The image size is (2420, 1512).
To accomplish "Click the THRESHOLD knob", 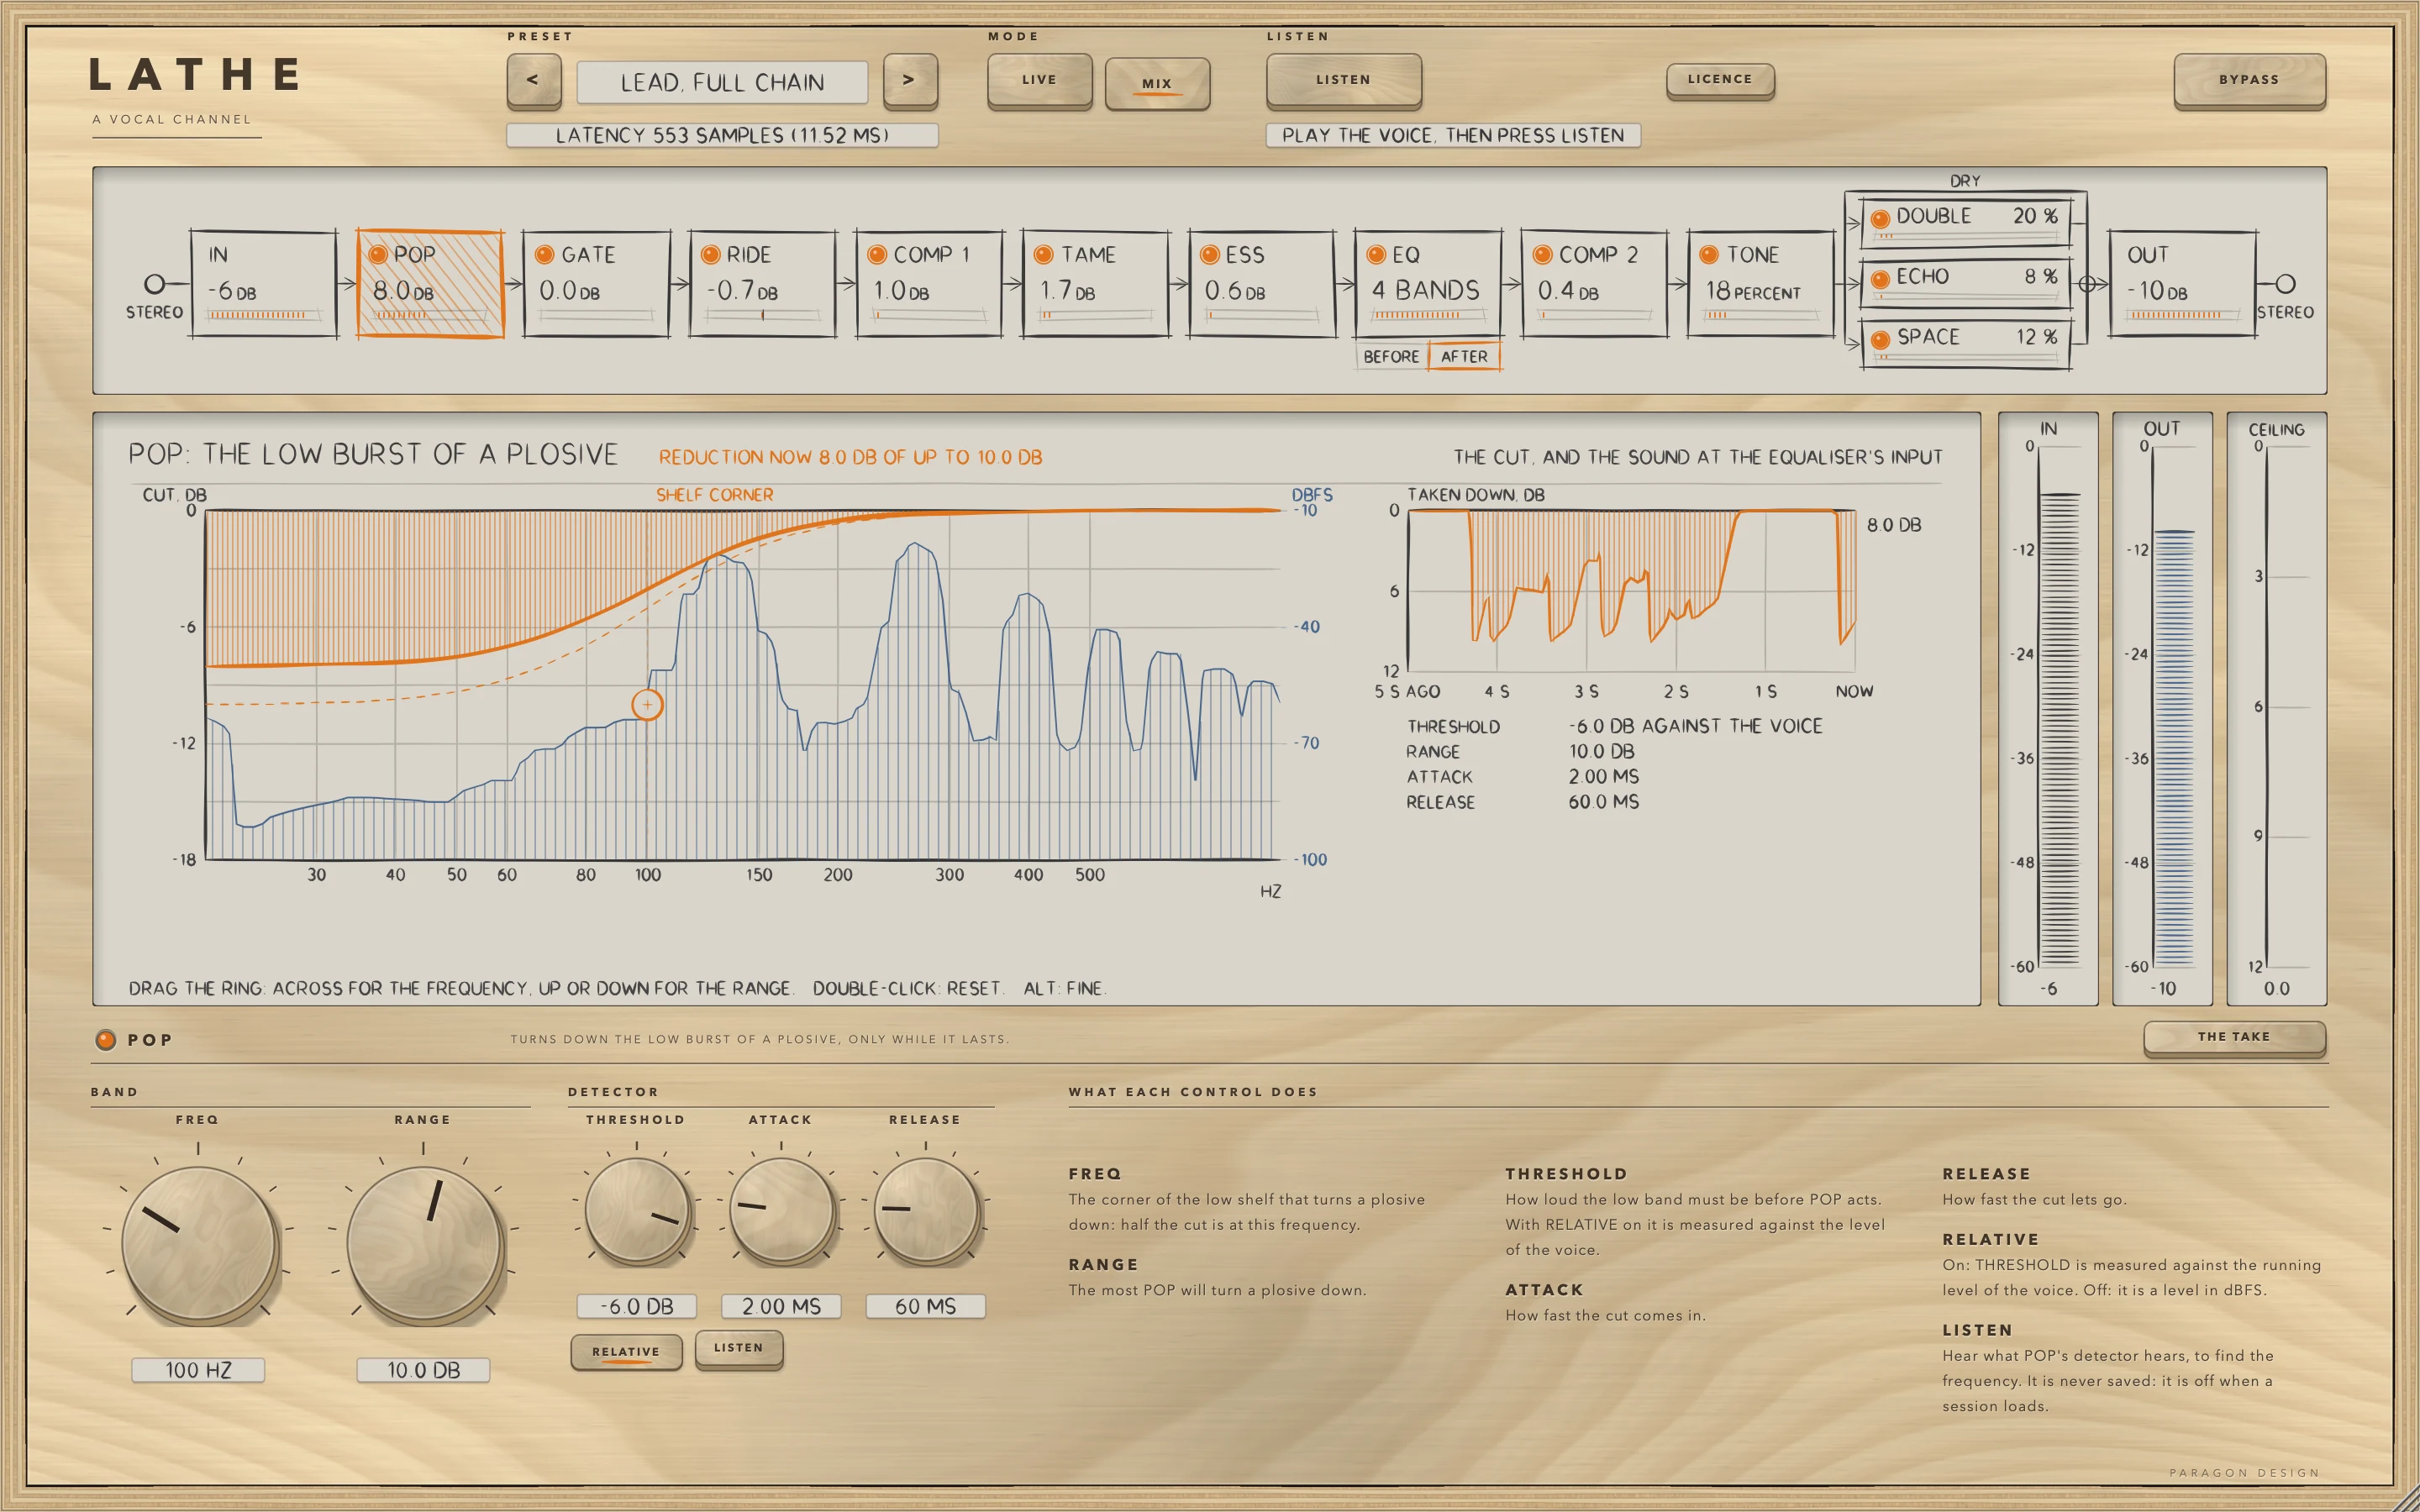I will click(636, 1210).
